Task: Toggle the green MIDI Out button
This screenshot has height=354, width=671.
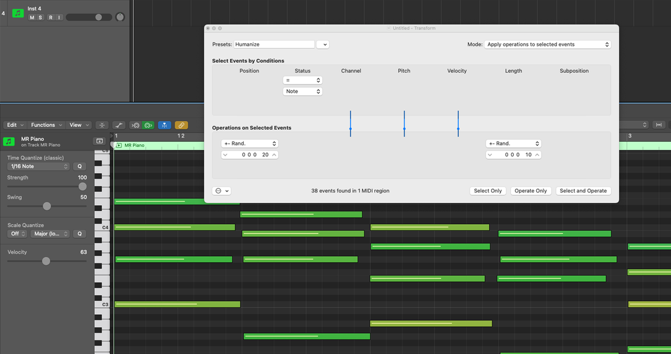Action: [148, 125]
